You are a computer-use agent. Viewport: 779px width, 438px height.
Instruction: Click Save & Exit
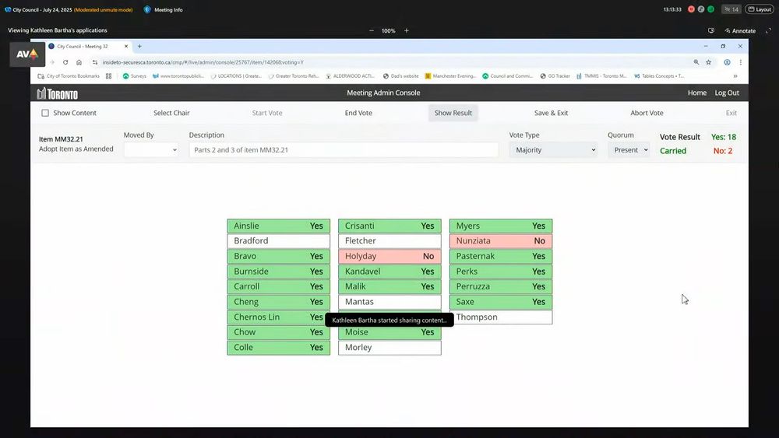551,113
